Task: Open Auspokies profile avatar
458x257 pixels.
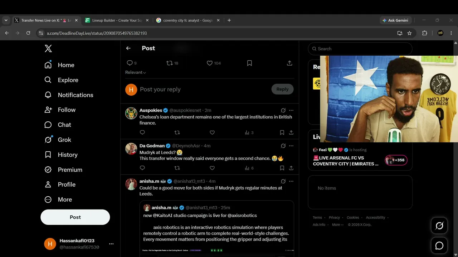Action: click(131, 114)
